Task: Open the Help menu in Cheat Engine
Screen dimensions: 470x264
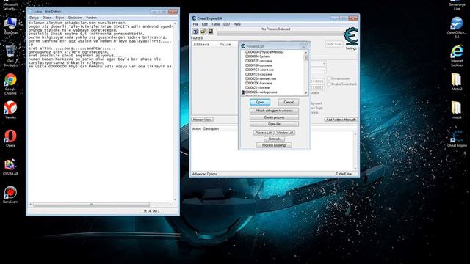Action: (x=236, y=24)
